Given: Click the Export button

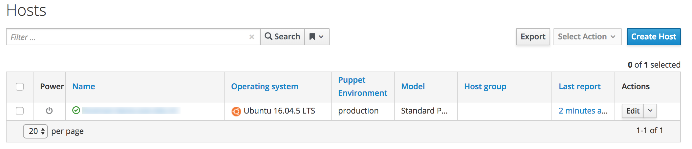Looking at the screenshot, I should pyautogui.click(x=532, y=37).
